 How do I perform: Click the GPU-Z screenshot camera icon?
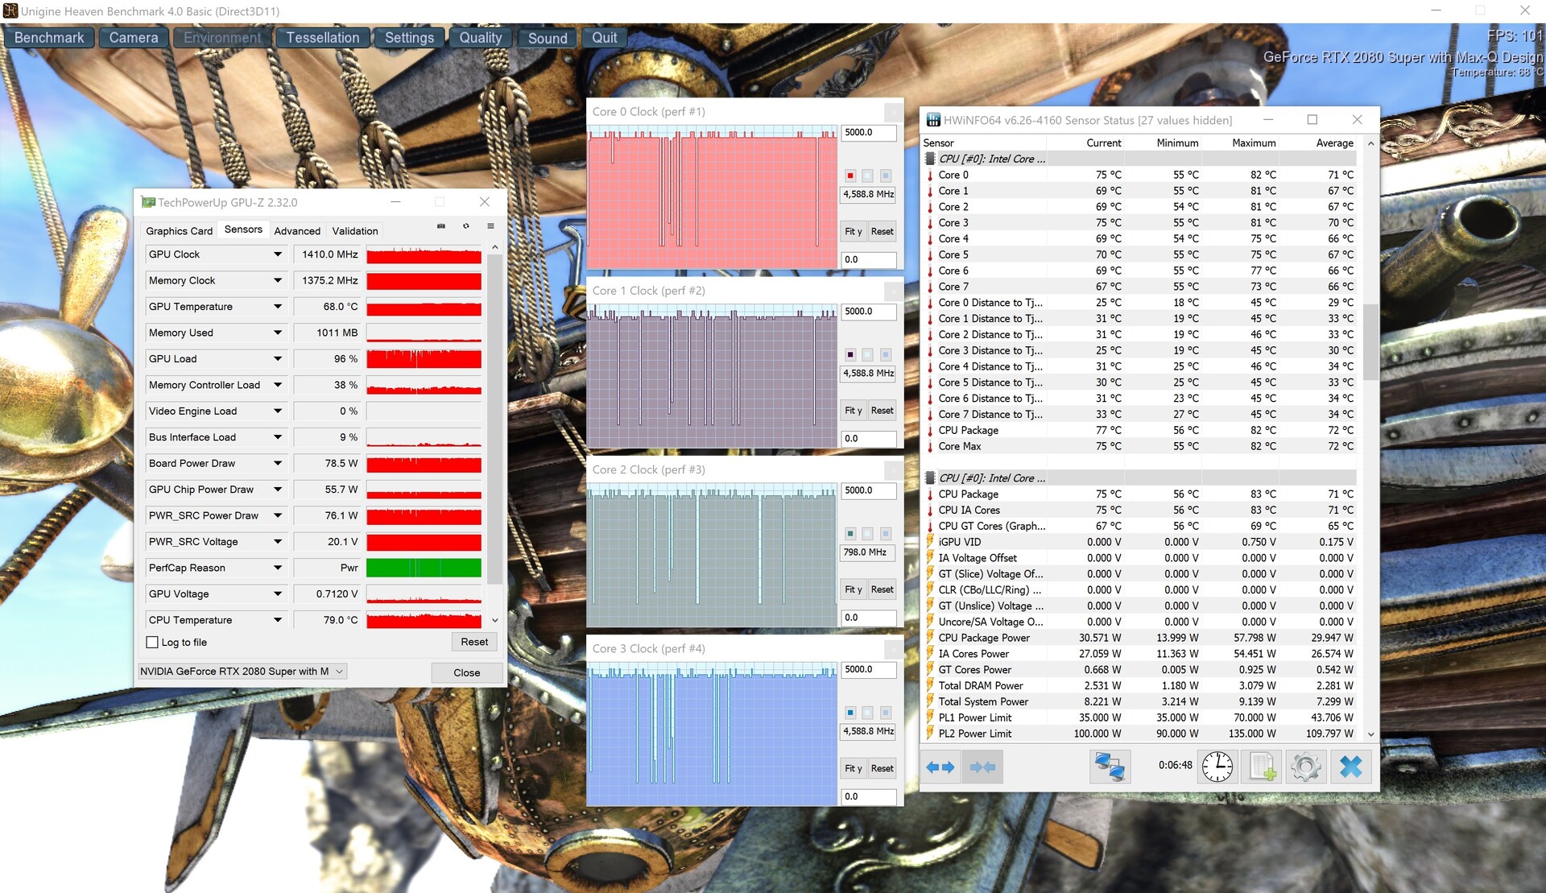coord(441,226)
